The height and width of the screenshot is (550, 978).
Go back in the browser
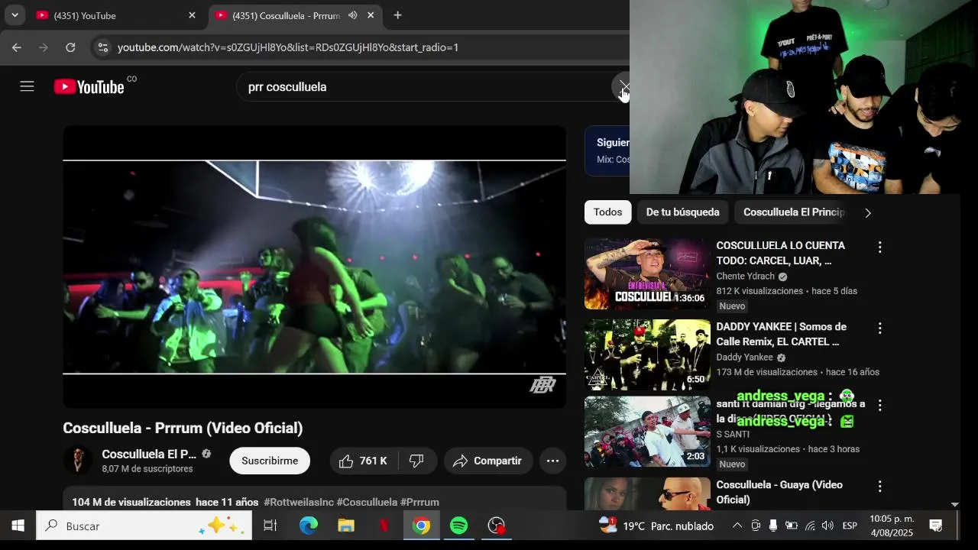tap(17, 47)
